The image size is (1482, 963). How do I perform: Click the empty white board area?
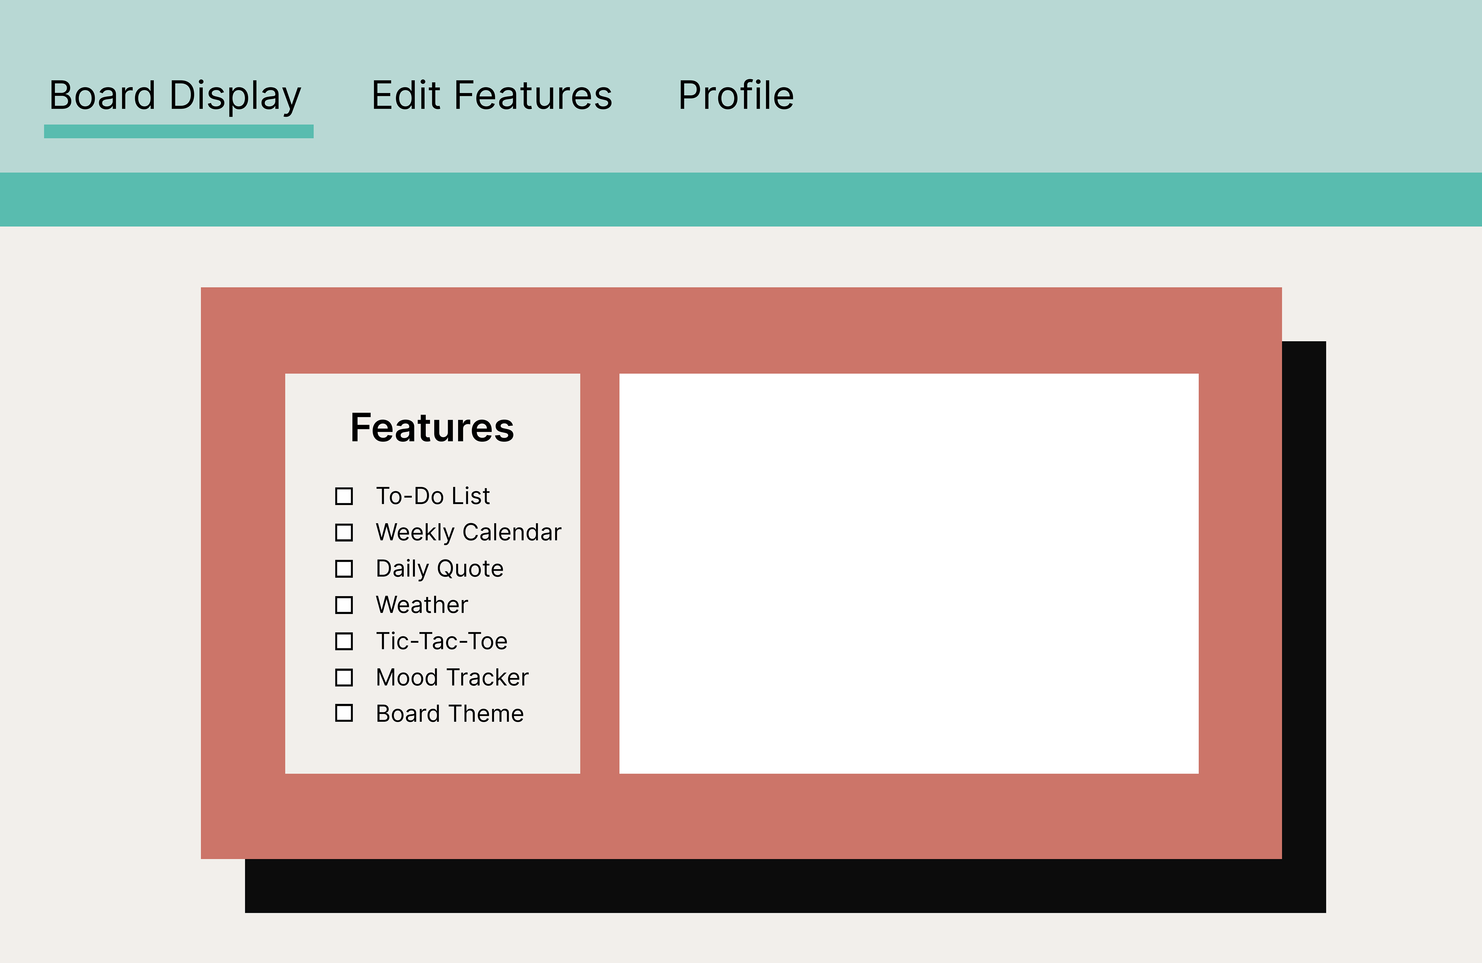coord(908,573)
